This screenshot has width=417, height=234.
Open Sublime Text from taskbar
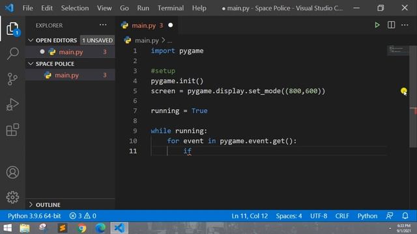(63, 228)
